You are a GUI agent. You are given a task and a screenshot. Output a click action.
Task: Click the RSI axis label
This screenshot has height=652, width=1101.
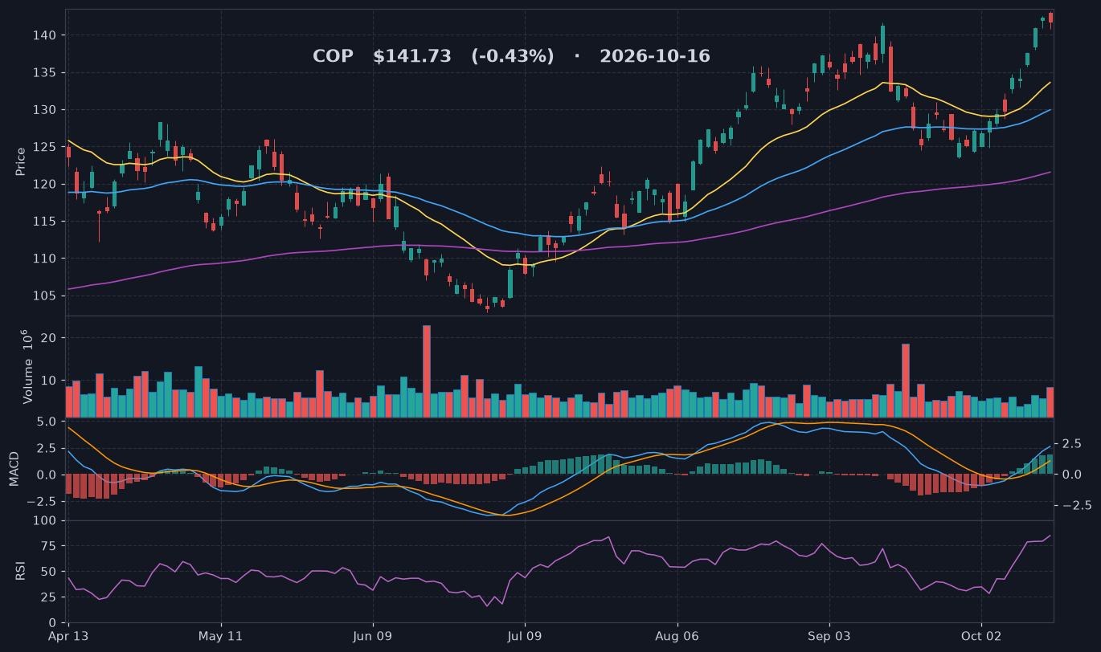click(x=21, y=572)
